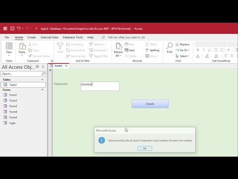Customize the Quick Access Toolbar dropdown
The height and width of the screenshot is (179, 238).
(36, 29)
